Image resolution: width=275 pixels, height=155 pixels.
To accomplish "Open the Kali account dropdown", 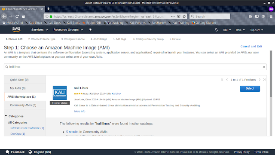I will pos(227,30).
